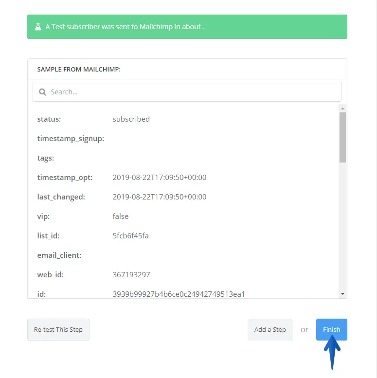The width and height of the screenshot is (377, 378).
Task: Click the 'web_id:' label
Action: pyautogui.click(x=51, y=275)
